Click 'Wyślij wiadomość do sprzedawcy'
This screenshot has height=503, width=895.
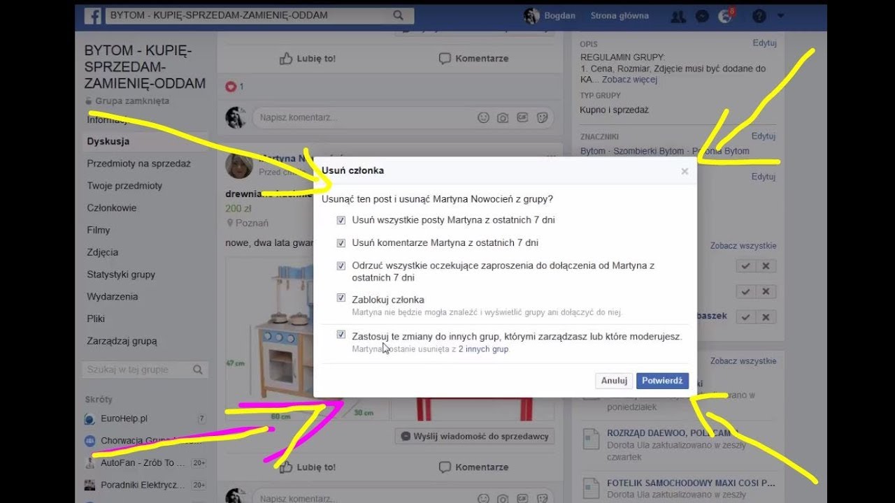475,437
